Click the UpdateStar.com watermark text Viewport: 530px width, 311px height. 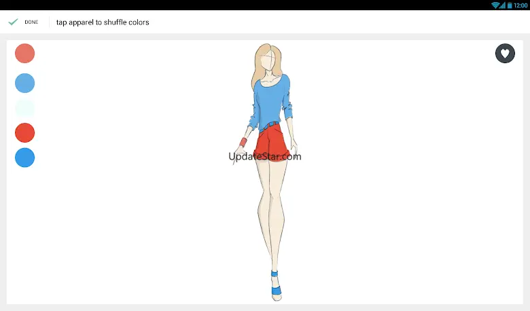tap(265, 156)
